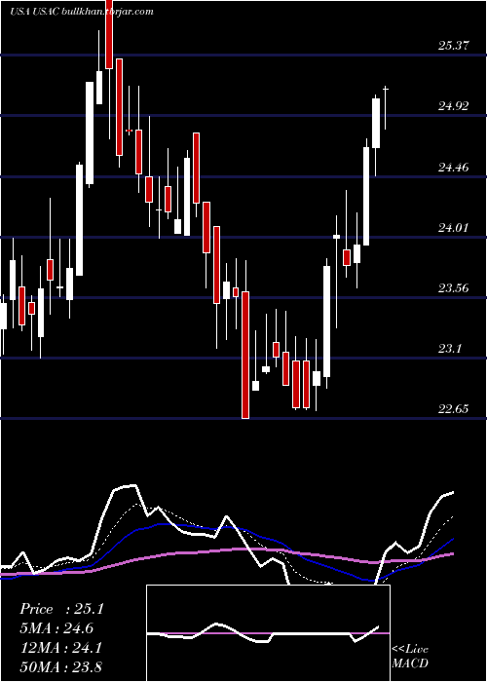Click the 24.01 price level label

coord(454,227)
